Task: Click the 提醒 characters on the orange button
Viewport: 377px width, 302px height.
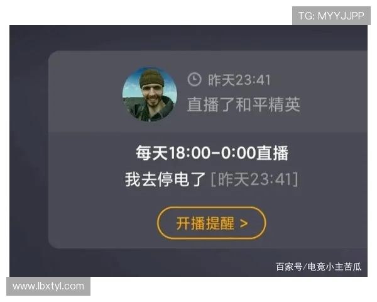Action: pos(220,223)
